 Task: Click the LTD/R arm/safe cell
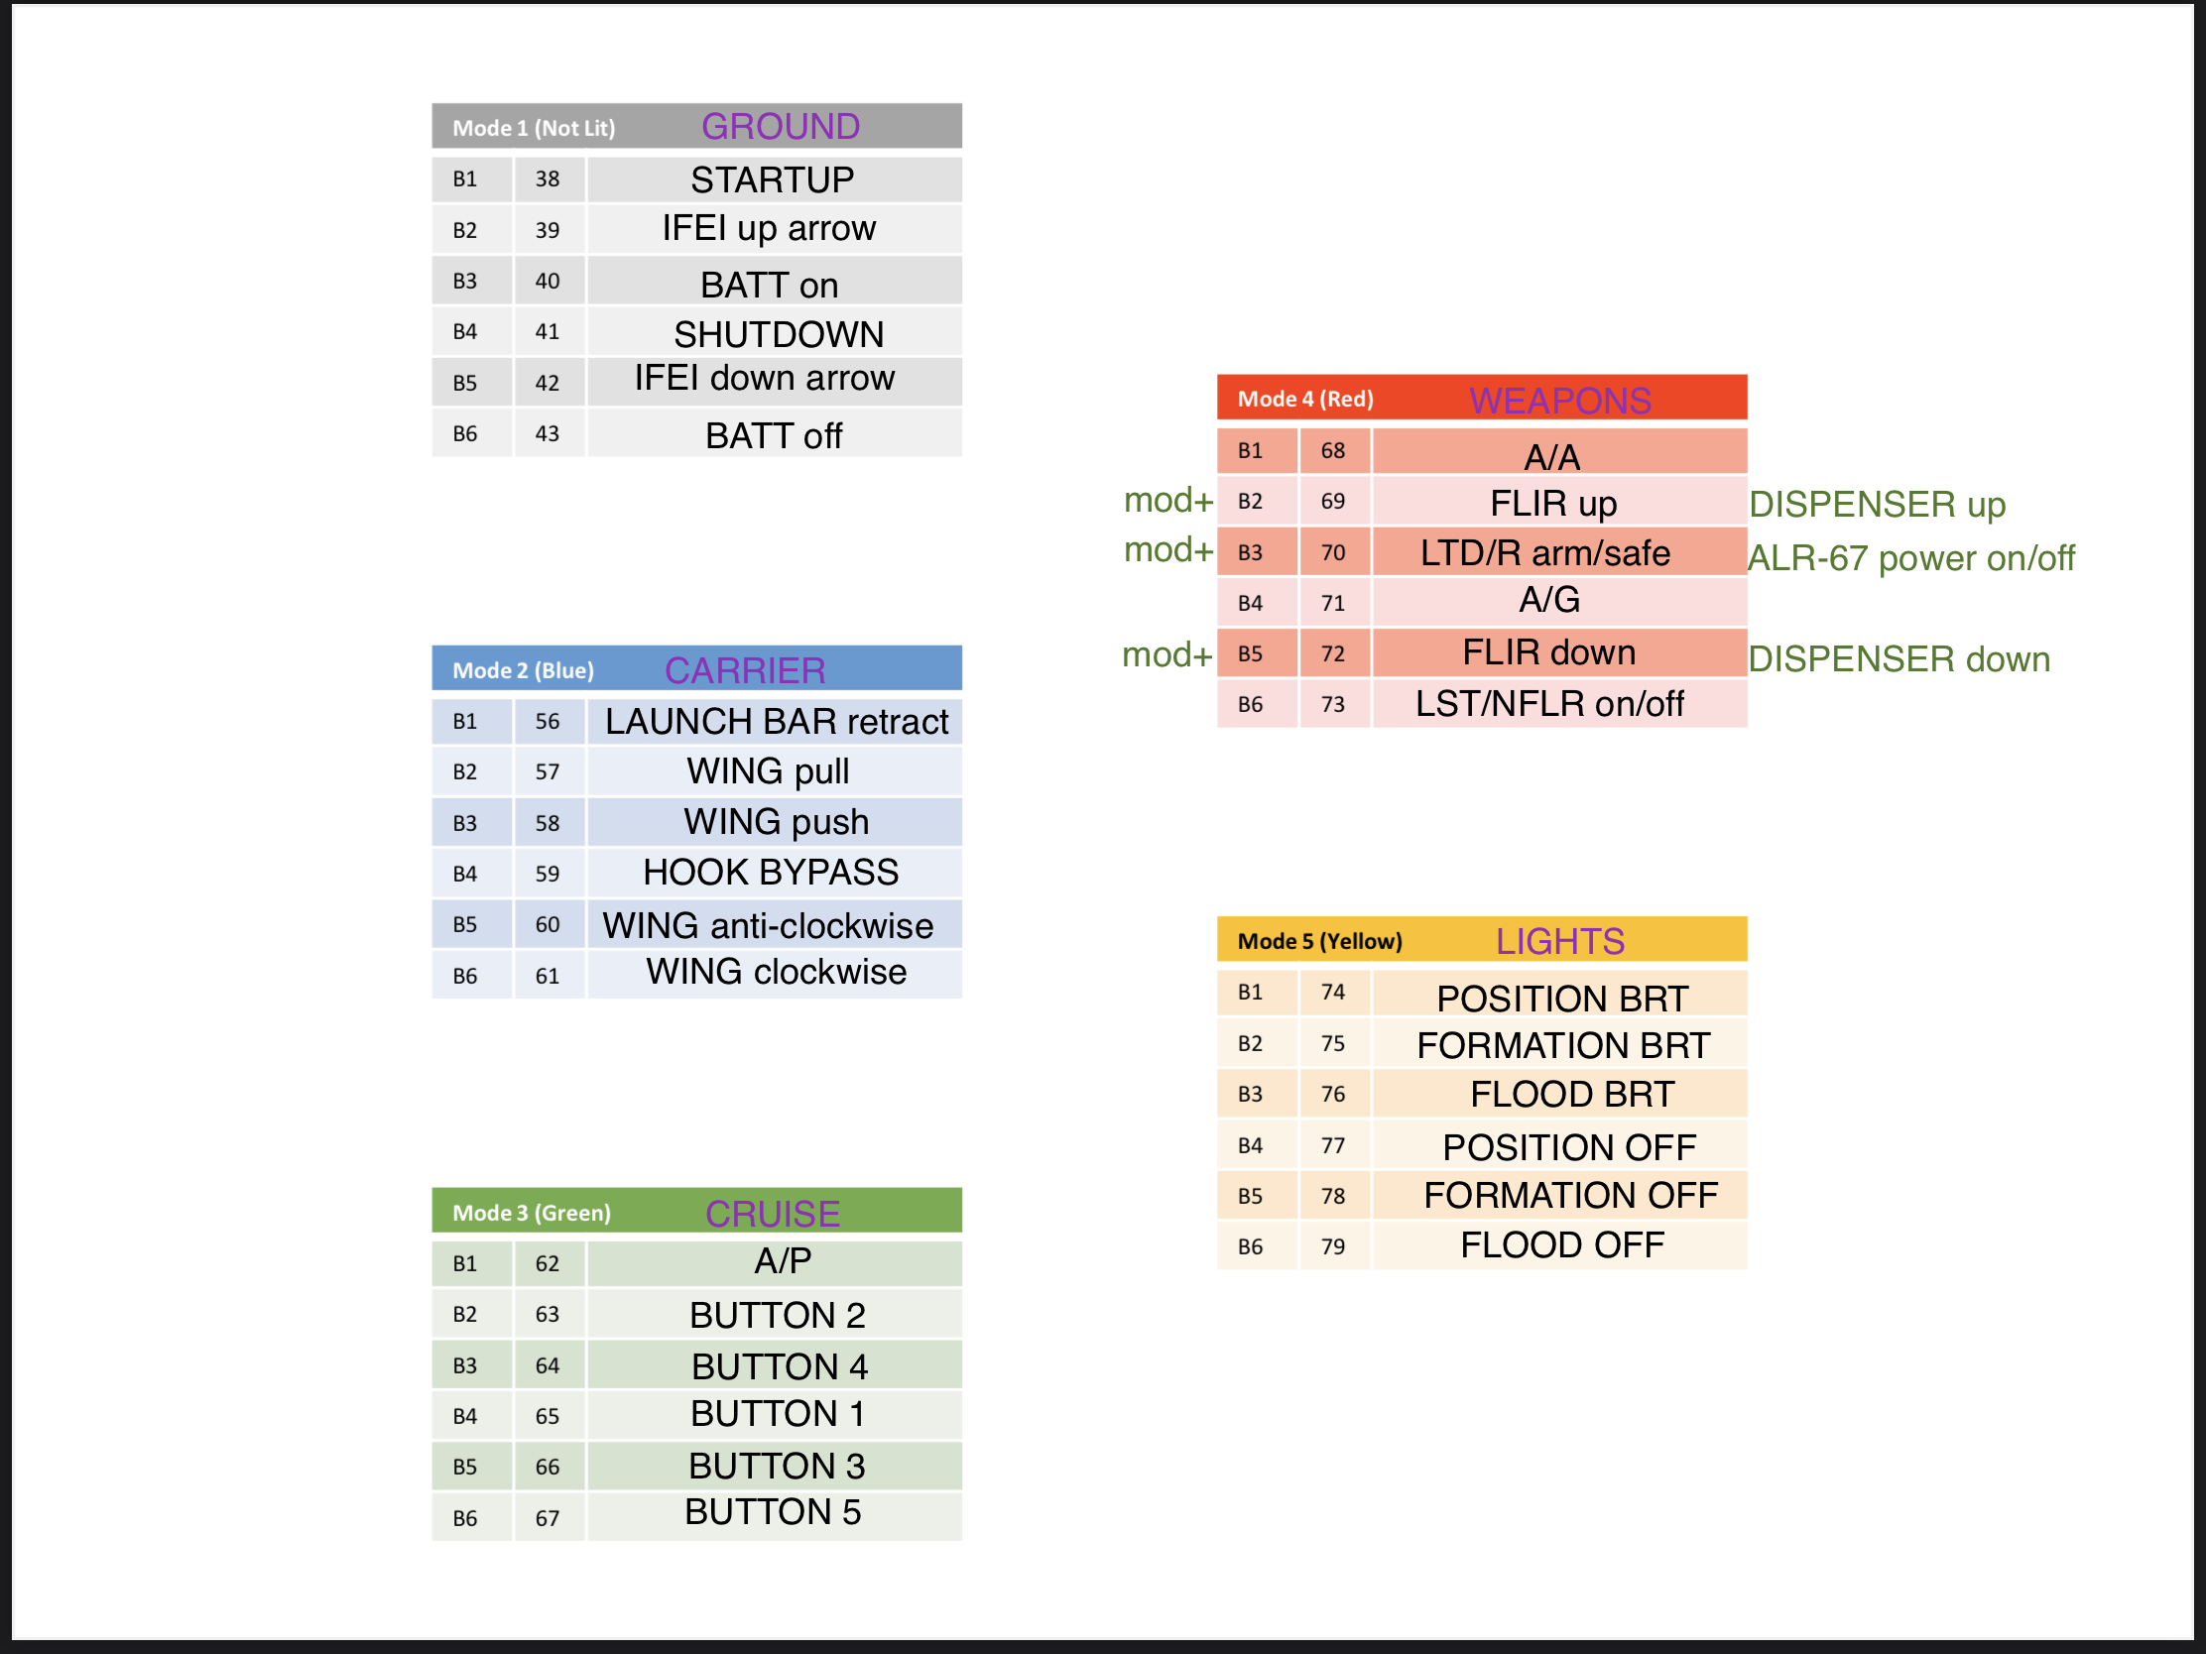[x=1558, y=552]
